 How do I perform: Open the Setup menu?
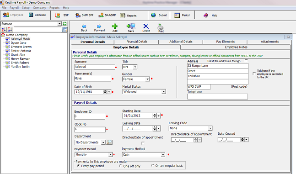(26, 8)
